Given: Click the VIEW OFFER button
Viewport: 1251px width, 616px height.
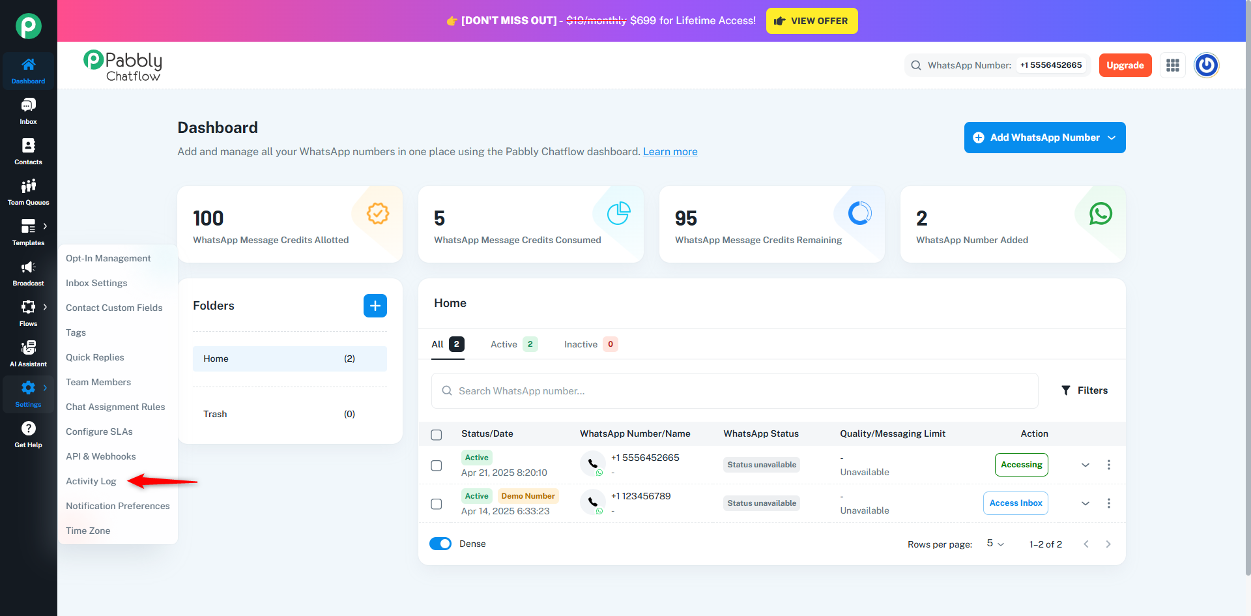Looking at the screenshot, I should coord(812,21).
